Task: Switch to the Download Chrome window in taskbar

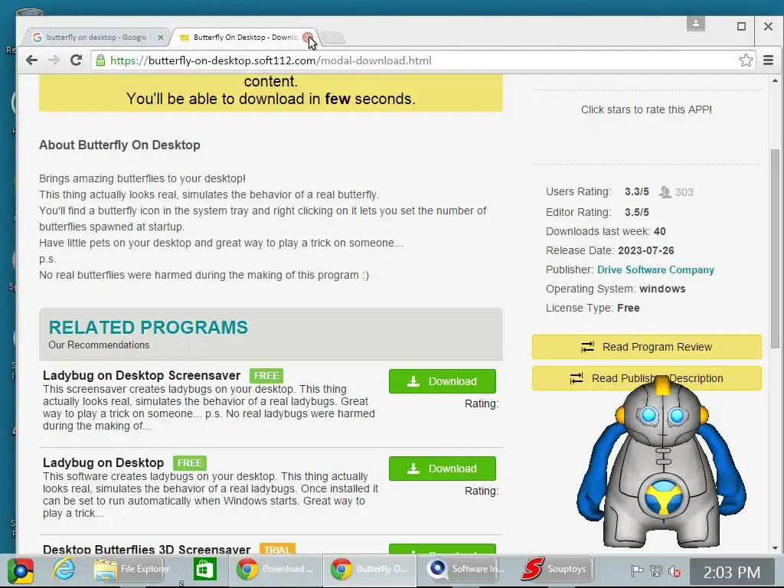Action: (x=275, y=569)
